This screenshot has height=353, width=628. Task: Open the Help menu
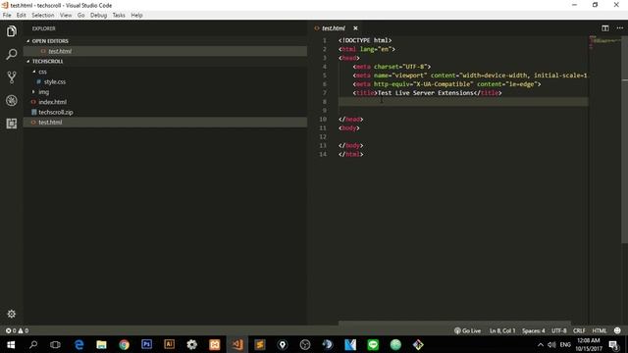click(136, 16)
